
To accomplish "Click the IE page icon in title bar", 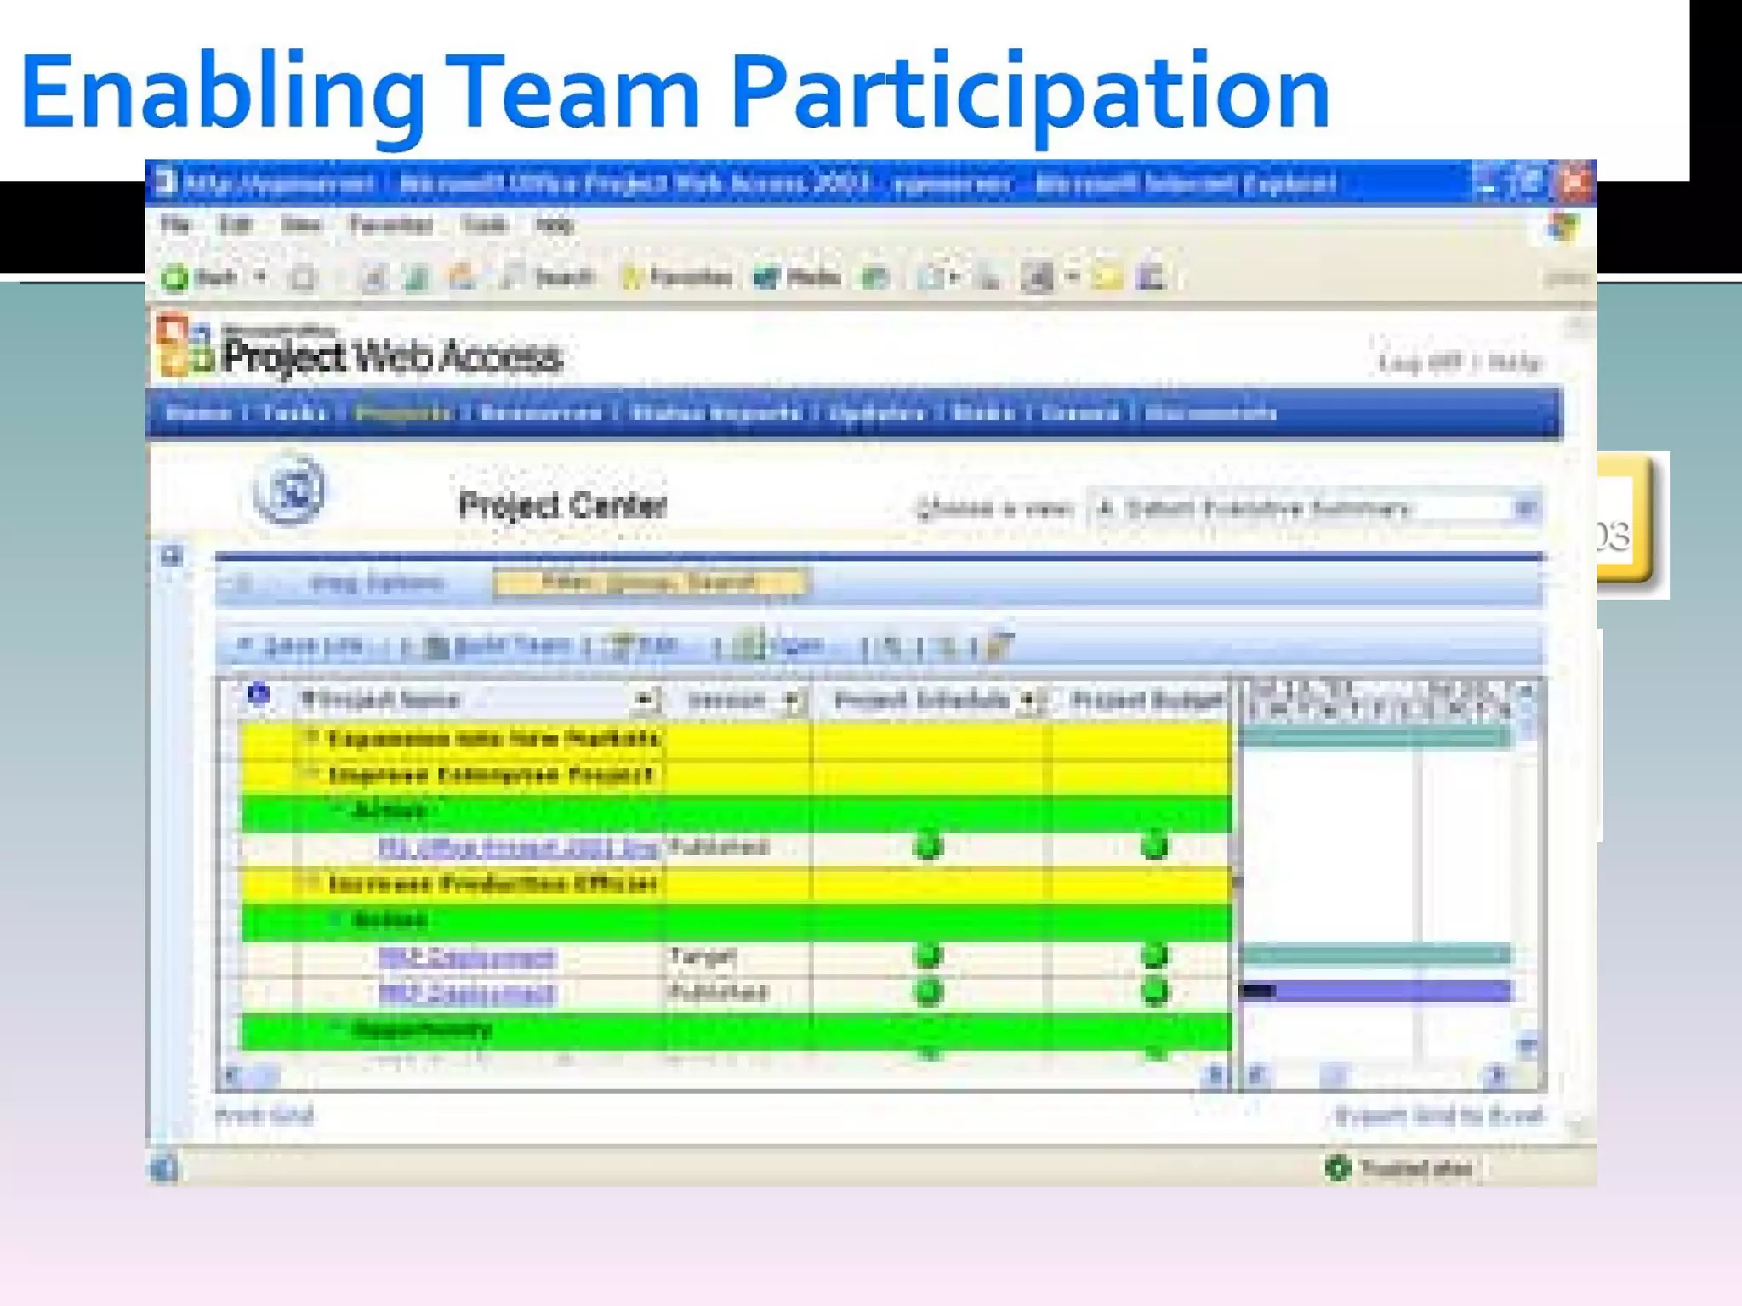I will pos(166,182).
